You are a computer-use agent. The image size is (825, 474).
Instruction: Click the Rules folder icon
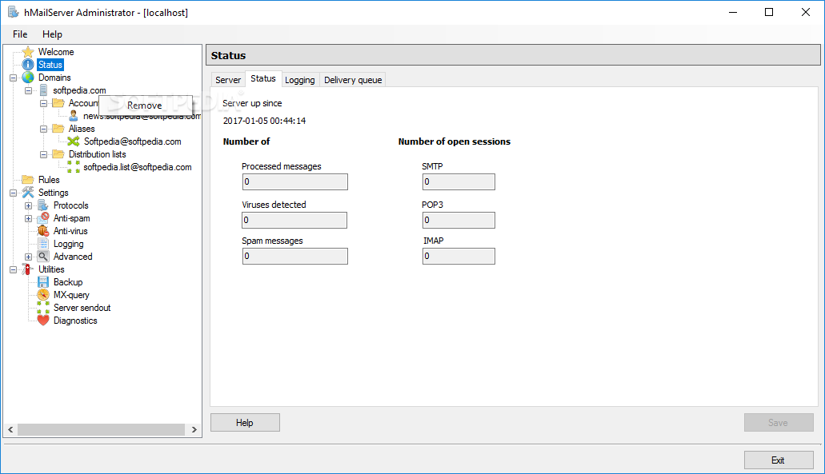click(28, 180)
